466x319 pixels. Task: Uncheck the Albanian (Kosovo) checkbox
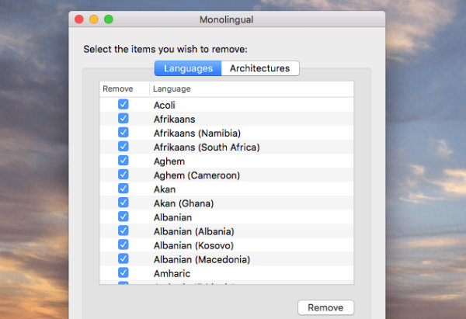click(123, 245)
